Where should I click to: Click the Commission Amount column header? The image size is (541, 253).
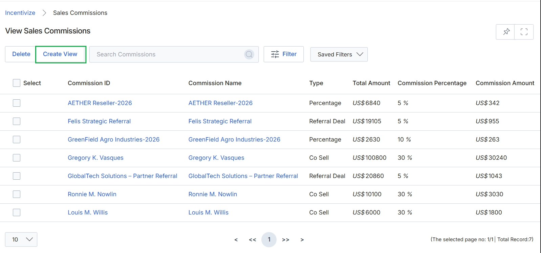pyautogui.click(x=505, y=83)
